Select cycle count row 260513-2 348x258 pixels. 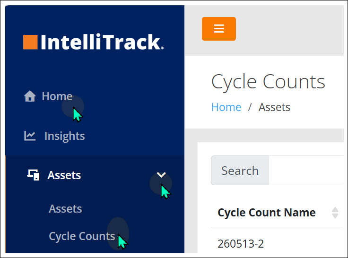click(x=241, y=244)
